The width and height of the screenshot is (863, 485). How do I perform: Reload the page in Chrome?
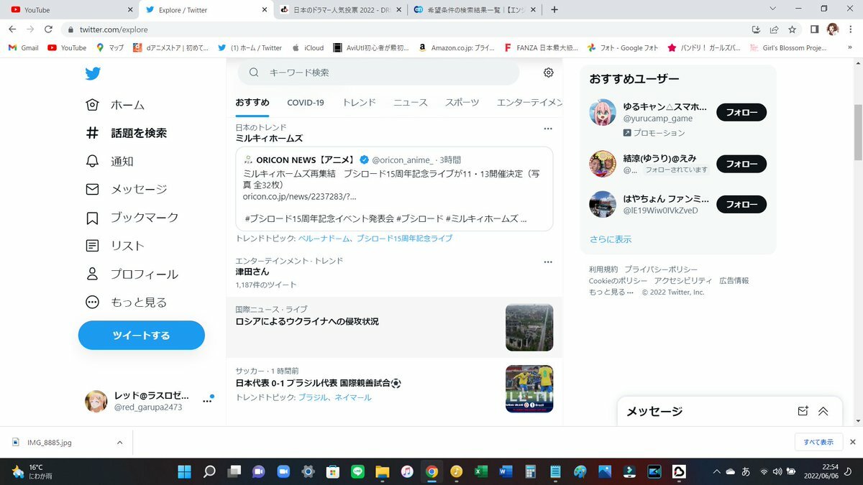click(x=48, y=29)
